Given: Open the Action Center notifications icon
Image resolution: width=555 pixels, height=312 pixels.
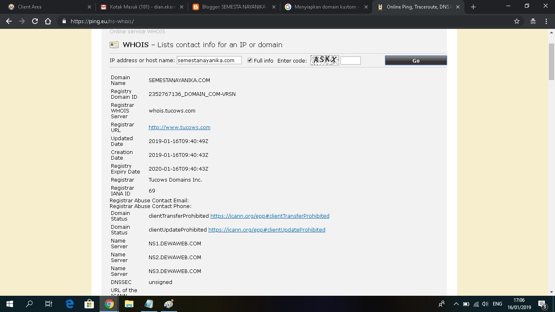Looking at the screenshot, I should coord(542,304).
